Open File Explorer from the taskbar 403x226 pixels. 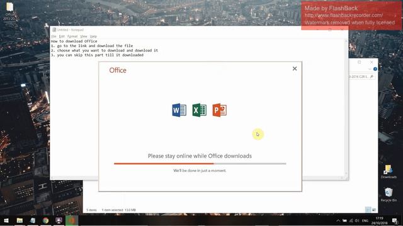pyautogui.click(x=20, y=220)
